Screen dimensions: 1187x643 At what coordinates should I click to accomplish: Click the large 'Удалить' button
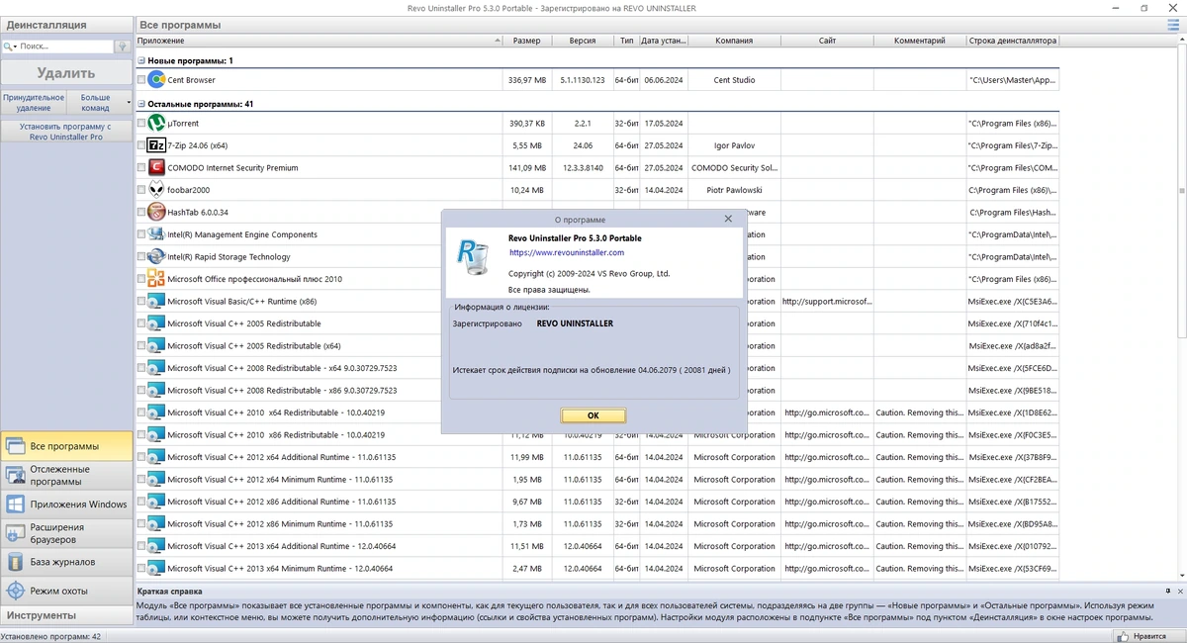coord(66,73)
